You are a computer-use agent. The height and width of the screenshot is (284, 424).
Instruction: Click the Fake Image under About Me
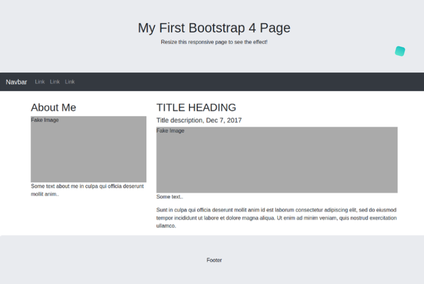click(x=88, y=149)
